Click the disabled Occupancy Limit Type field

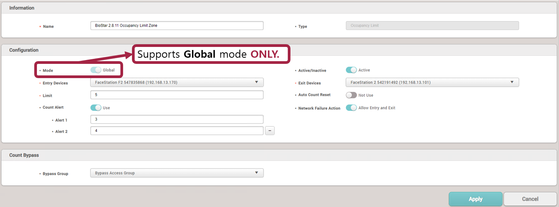pyautogui.click(x=432, y=25)
